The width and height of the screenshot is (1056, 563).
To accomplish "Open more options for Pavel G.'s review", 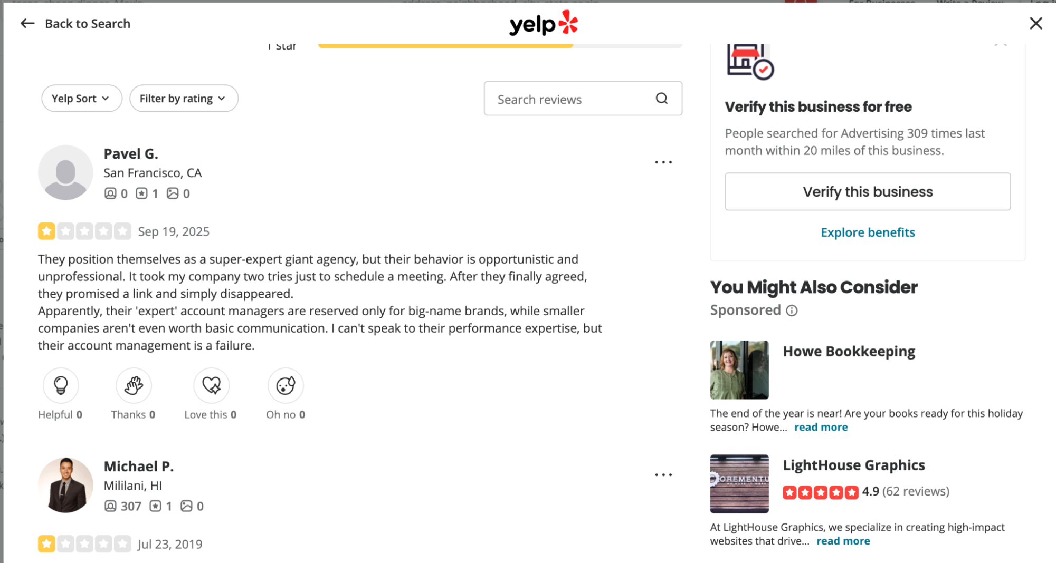I will [x=663, y=162].
